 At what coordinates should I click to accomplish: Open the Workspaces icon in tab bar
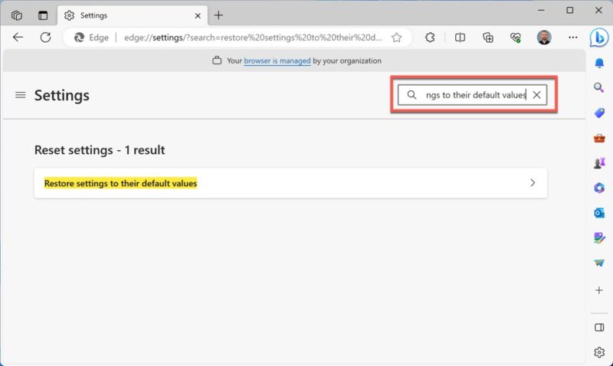16,15
